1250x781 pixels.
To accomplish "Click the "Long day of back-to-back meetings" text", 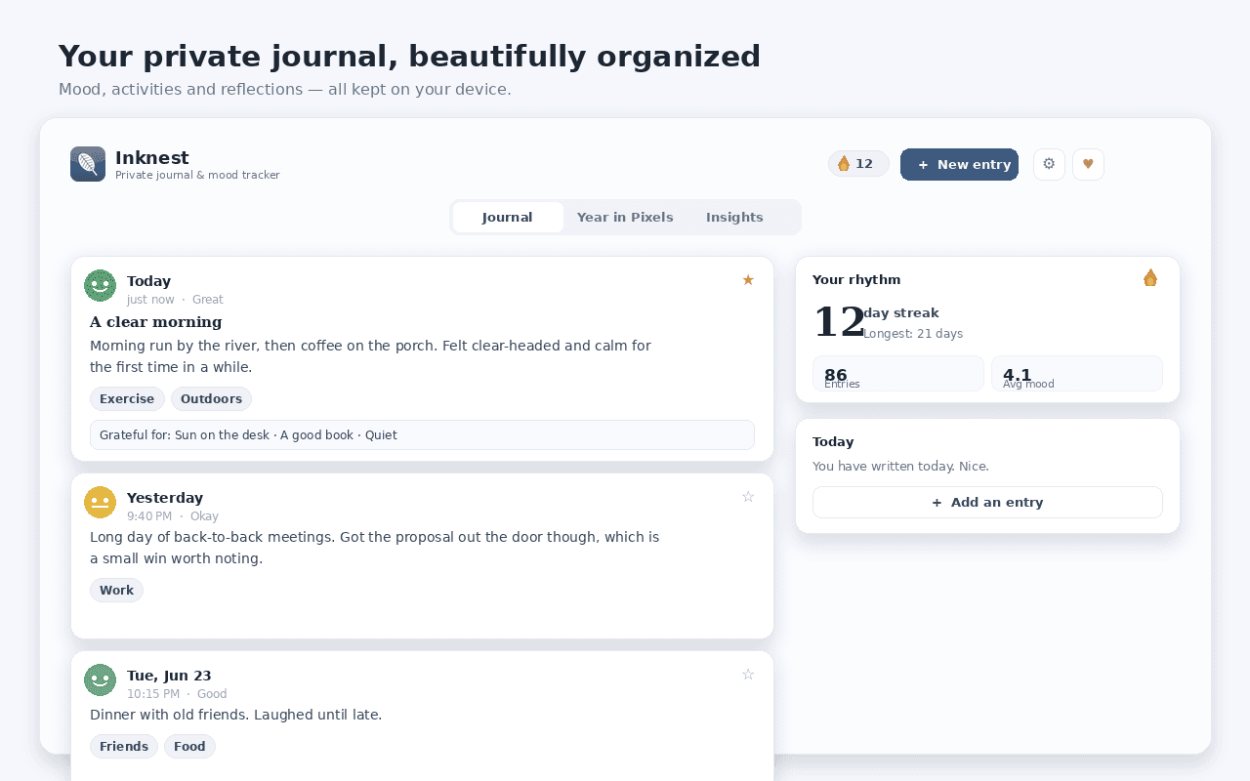I will tap(374, 548).
